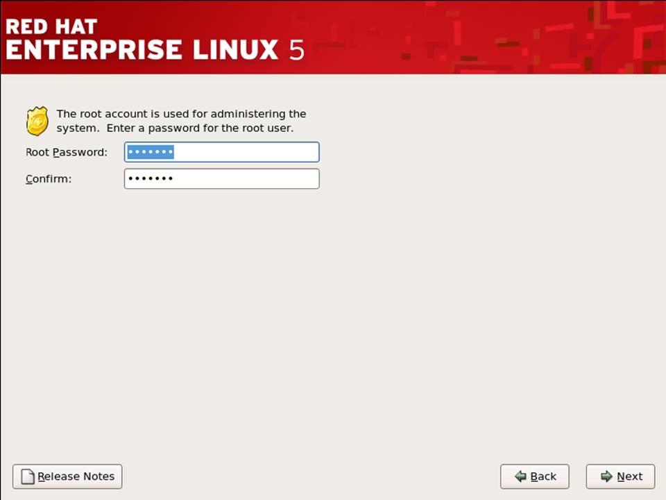Click the gold shield emblem beside the instructions
666x500 pixels.
[37, 120]
